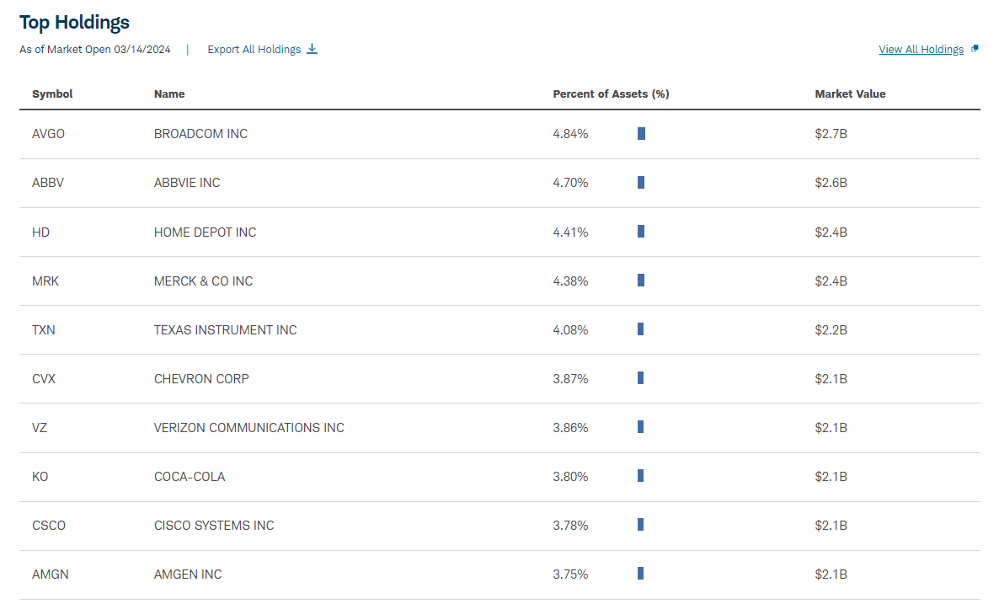Click the Percent of Assets column header
This screenshot has height=604, width=999.
(611, 94)
